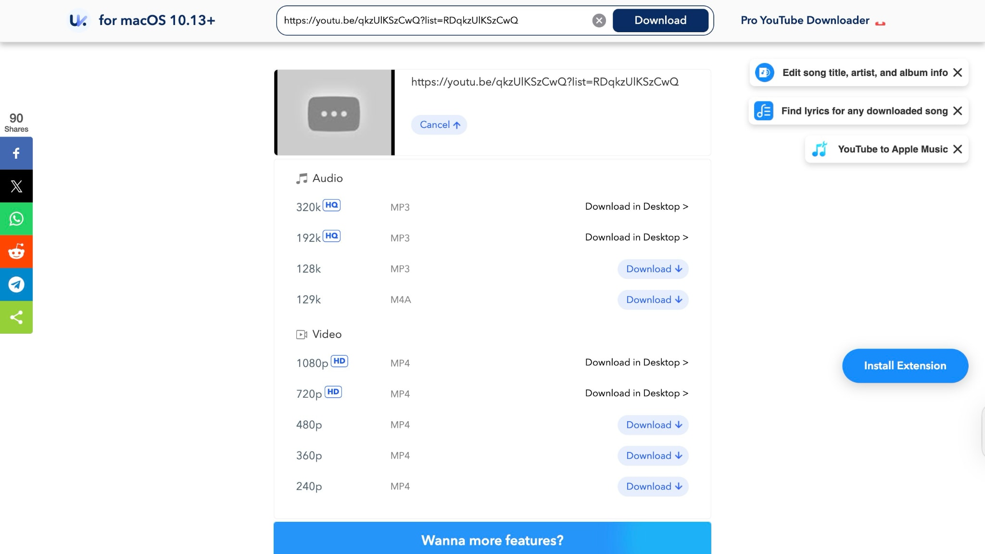
Task: Click the HD badge next to 720p
Action: [x=333, y=391]
